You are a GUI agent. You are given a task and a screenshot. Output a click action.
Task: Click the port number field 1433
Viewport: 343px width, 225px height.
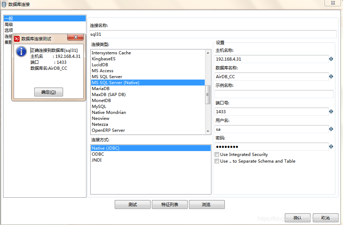pos(272,111)
